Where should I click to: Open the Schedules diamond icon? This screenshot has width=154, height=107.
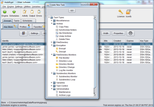14,12
